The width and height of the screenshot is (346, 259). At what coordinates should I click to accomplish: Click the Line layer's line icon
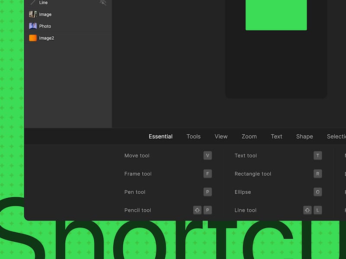click(x=33, y=3)
